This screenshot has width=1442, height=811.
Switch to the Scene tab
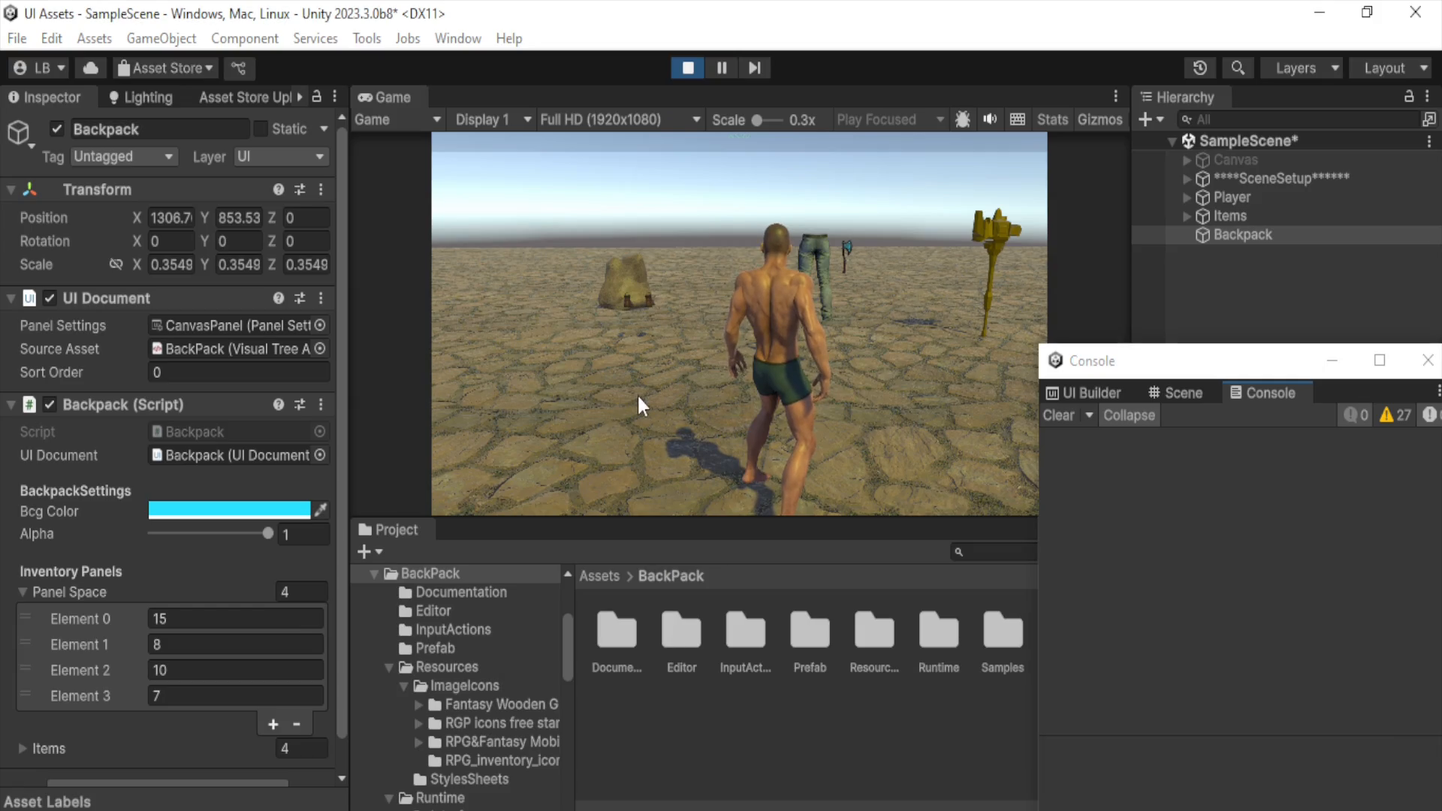(1175, 393)
